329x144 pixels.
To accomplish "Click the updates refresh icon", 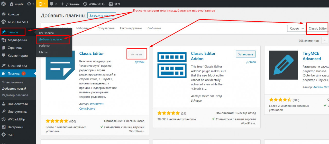I will click(29, 4).
